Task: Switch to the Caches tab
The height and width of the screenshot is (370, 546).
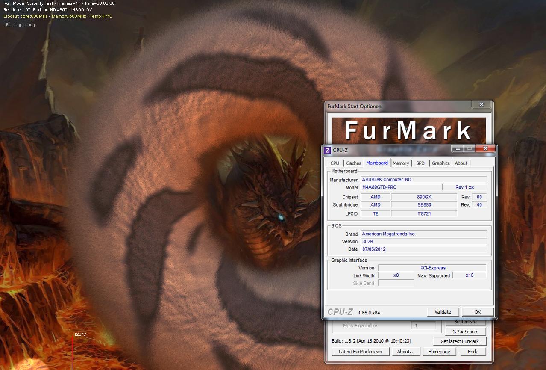Action: 354,163
